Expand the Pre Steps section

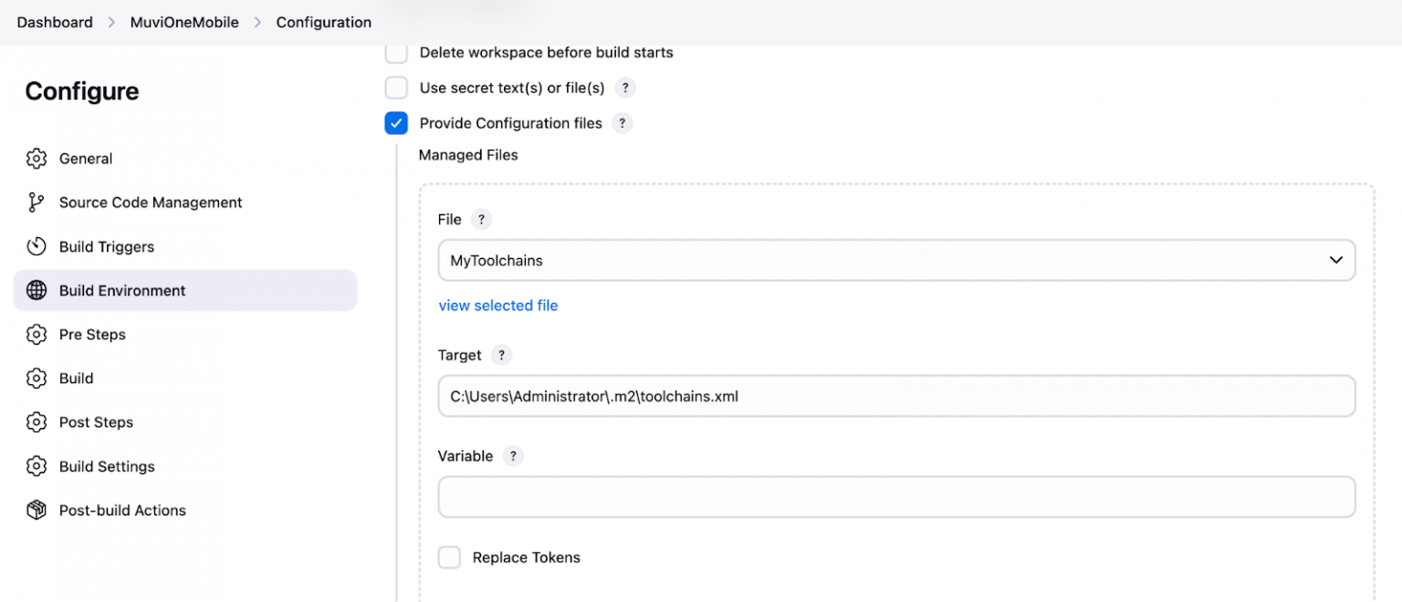(92, 334)
